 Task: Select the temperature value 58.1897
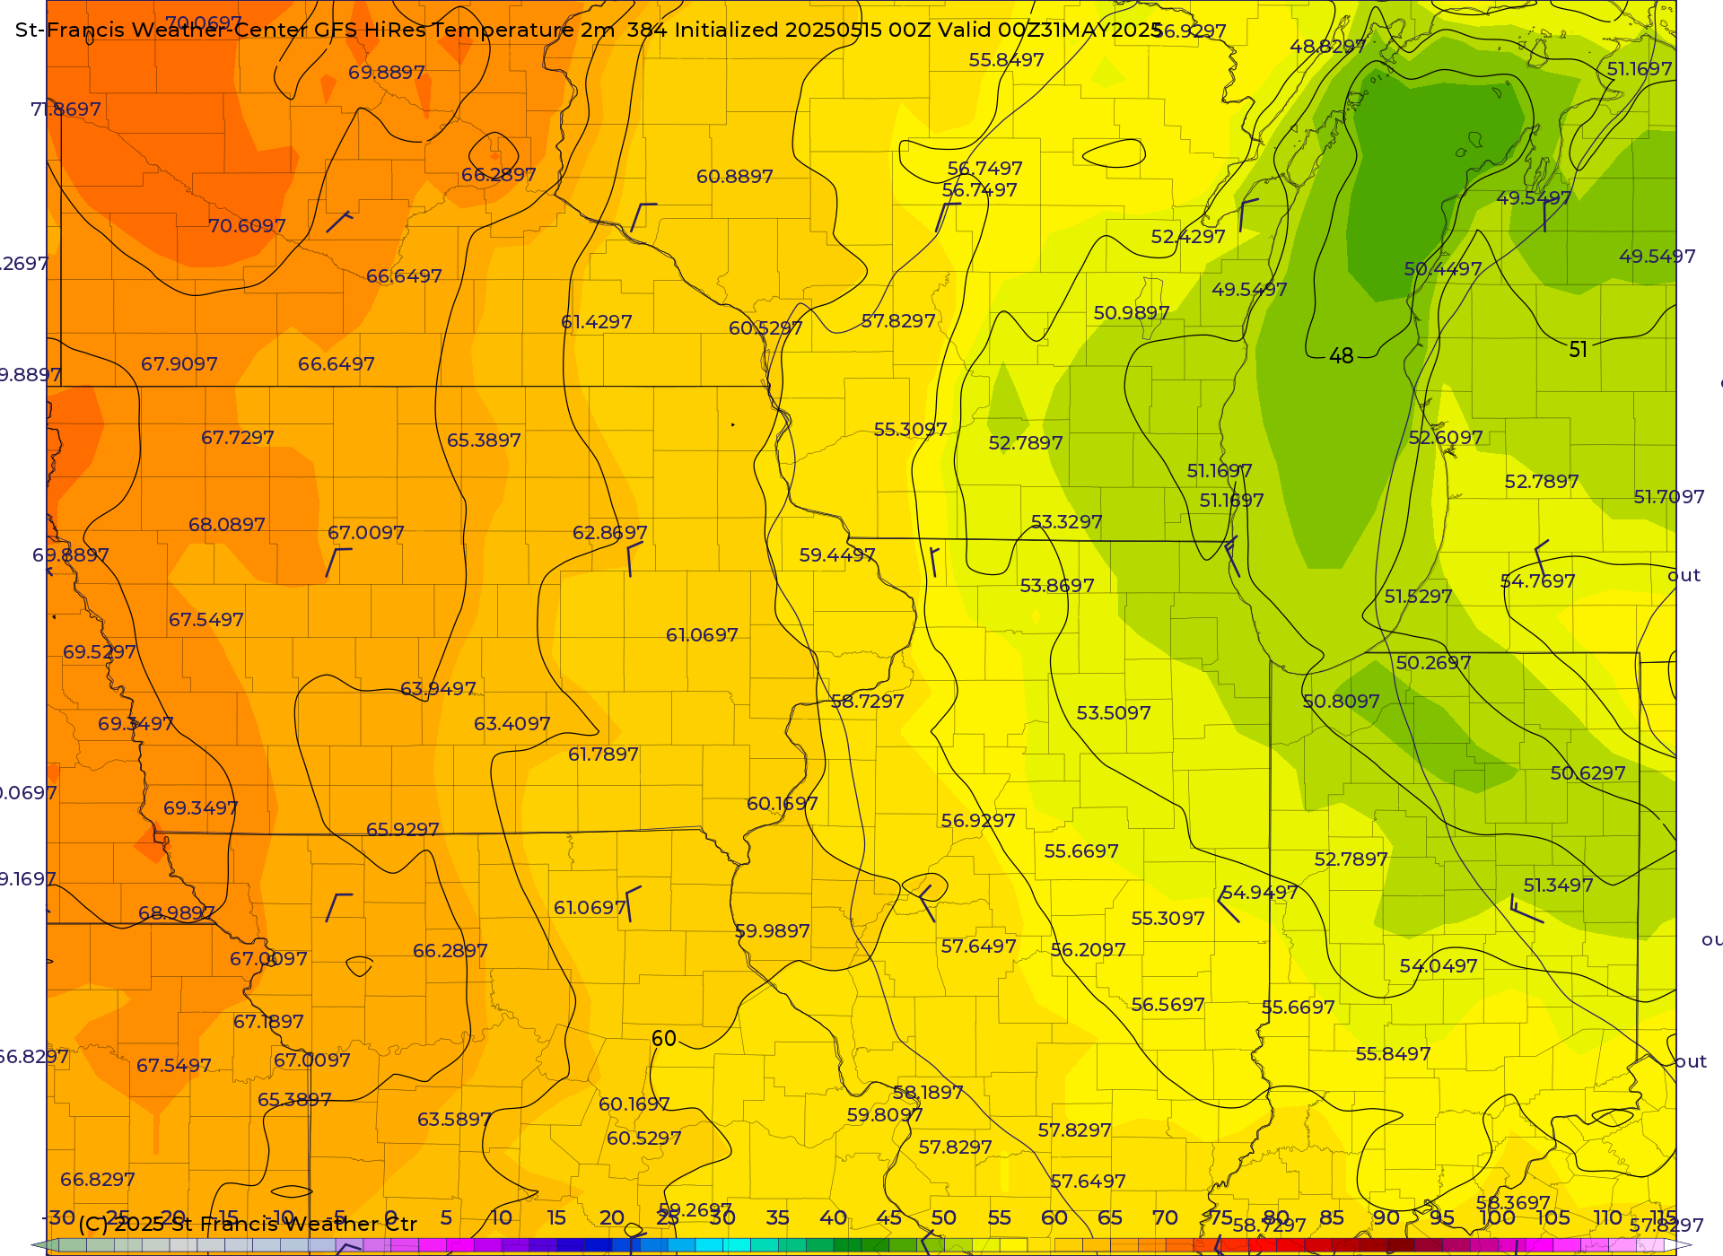pos(928,1093)
